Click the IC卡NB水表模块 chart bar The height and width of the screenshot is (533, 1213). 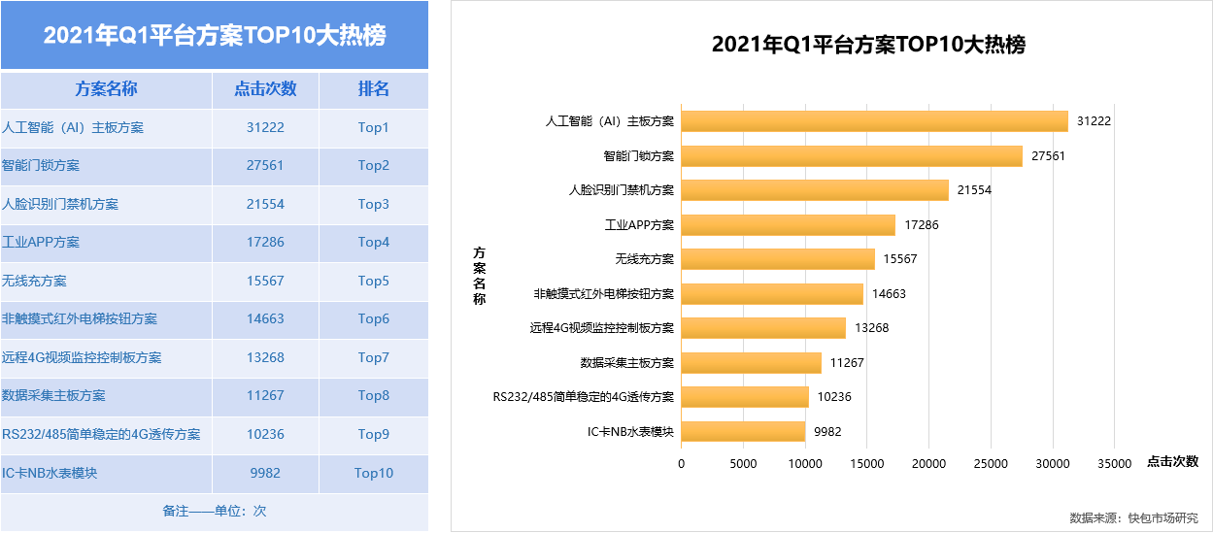743,431
